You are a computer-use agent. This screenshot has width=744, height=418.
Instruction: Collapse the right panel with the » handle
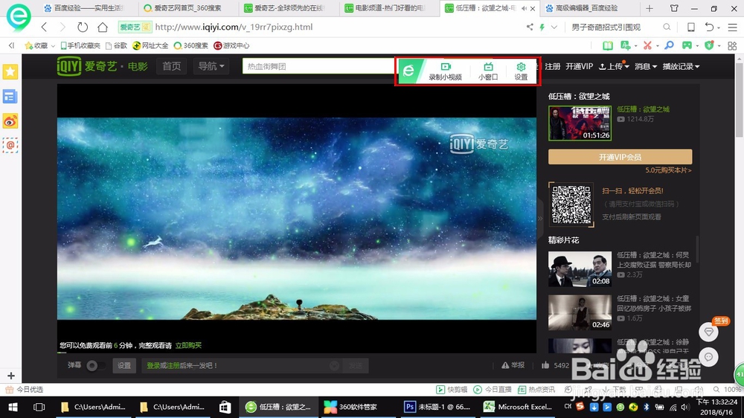539,218
